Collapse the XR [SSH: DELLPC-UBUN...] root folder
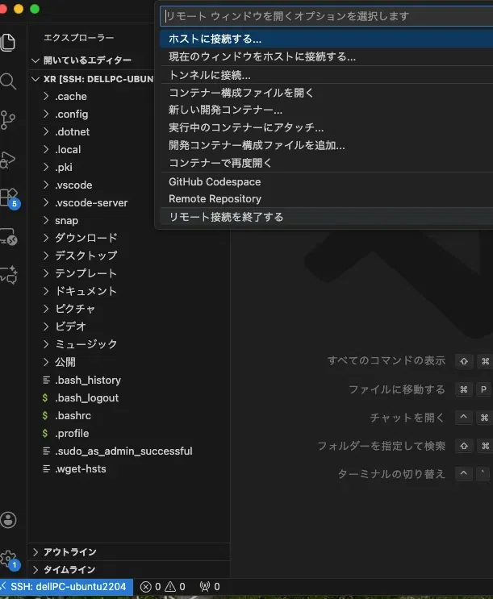 [x=36, y=79]
